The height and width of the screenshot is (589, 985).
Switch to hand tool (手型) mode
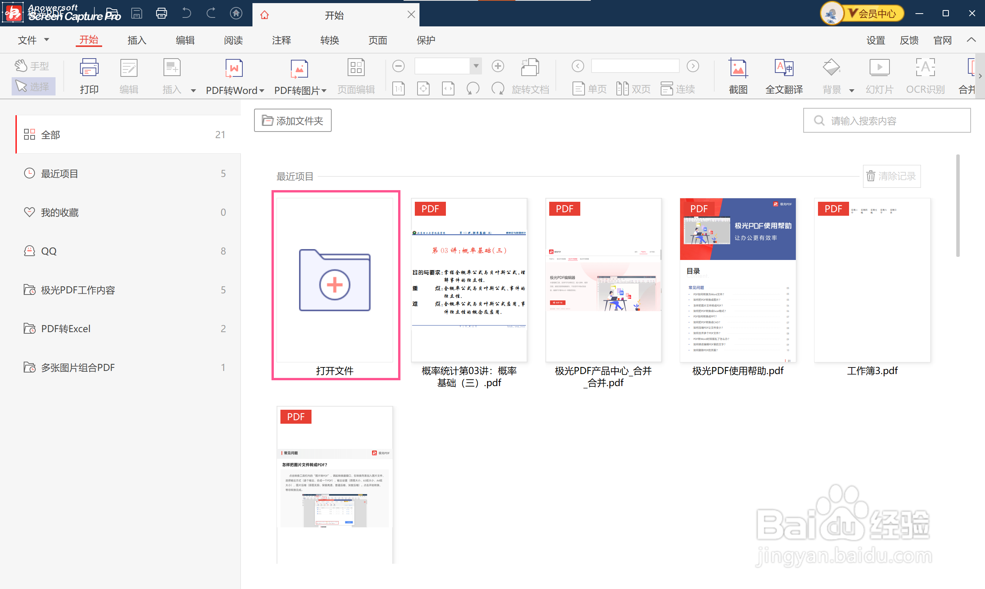click(33, 66)
